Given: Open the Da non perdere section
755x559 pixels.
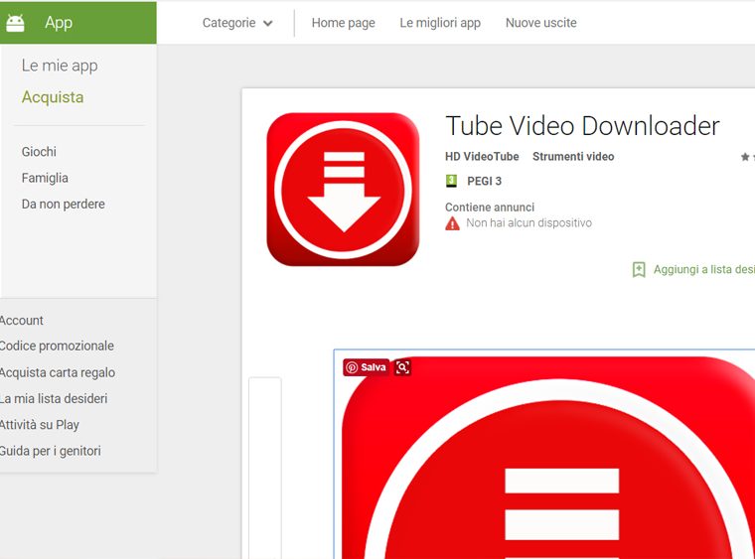Looking at the screenshot, I should pyautogui.click(x=63, y=204).
